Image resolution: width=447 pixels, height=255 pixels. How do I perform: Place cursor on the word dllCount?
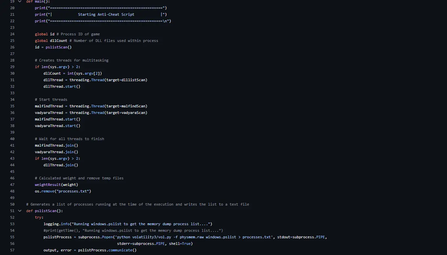(x=58, y=41)
